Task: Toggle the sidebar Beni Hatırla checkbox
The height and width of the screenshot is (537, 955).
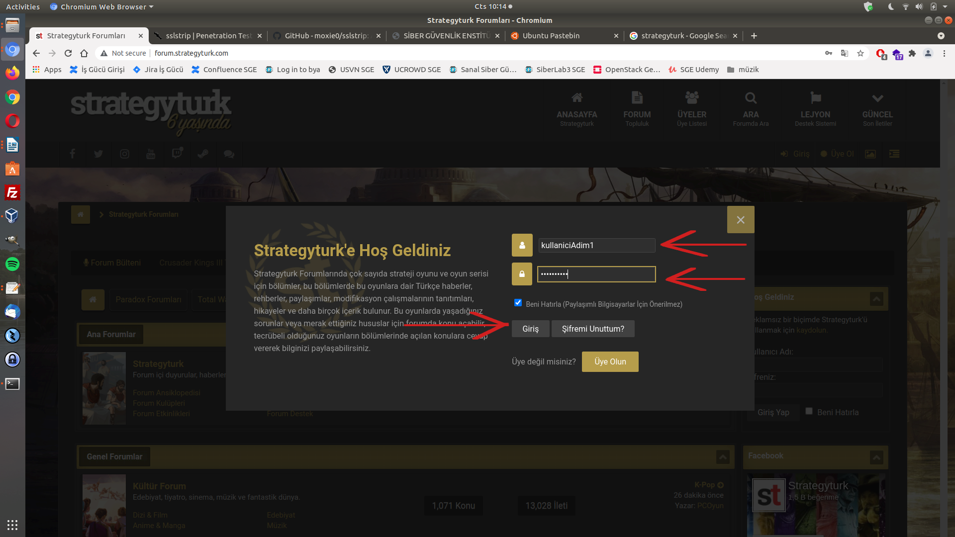Action: [809, 411]
